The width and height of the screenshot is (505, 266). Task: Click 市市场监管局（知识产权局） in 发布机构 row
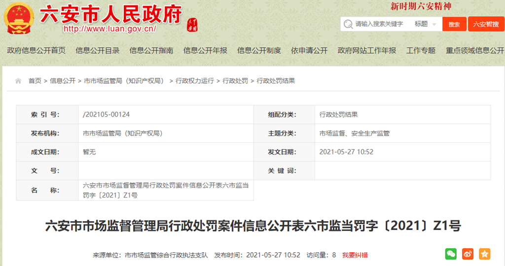point(124,133)
